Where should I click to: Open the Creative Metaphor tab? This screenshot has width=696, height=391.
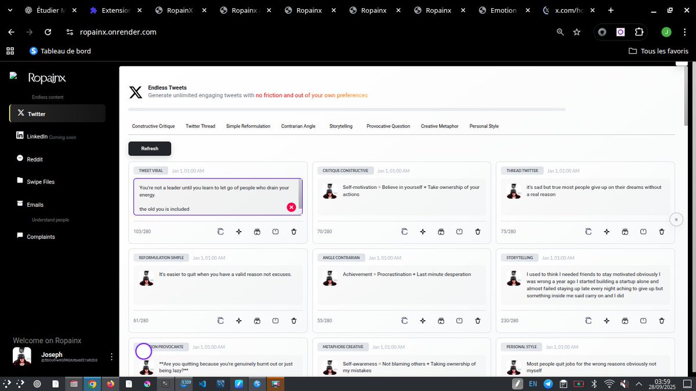pos(440,126)
